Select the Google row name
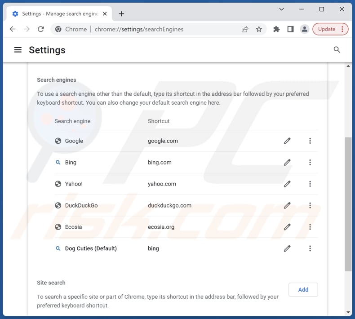 74,141
